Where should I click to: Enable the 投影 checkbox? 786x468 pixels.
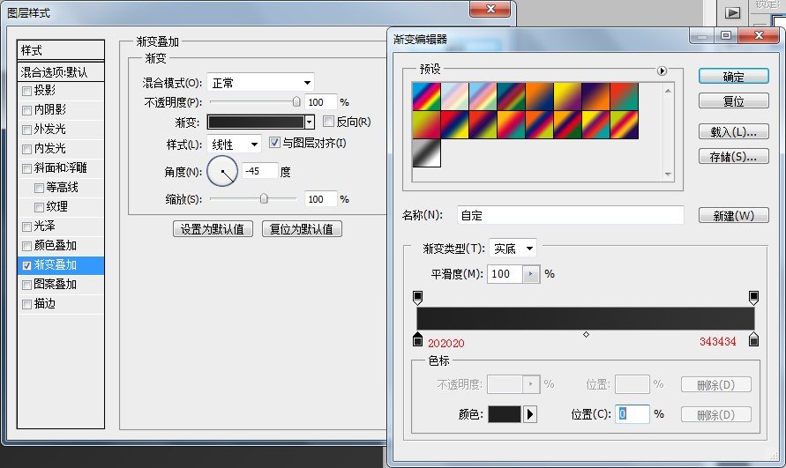pyautogui.click(x=27, y=91)
